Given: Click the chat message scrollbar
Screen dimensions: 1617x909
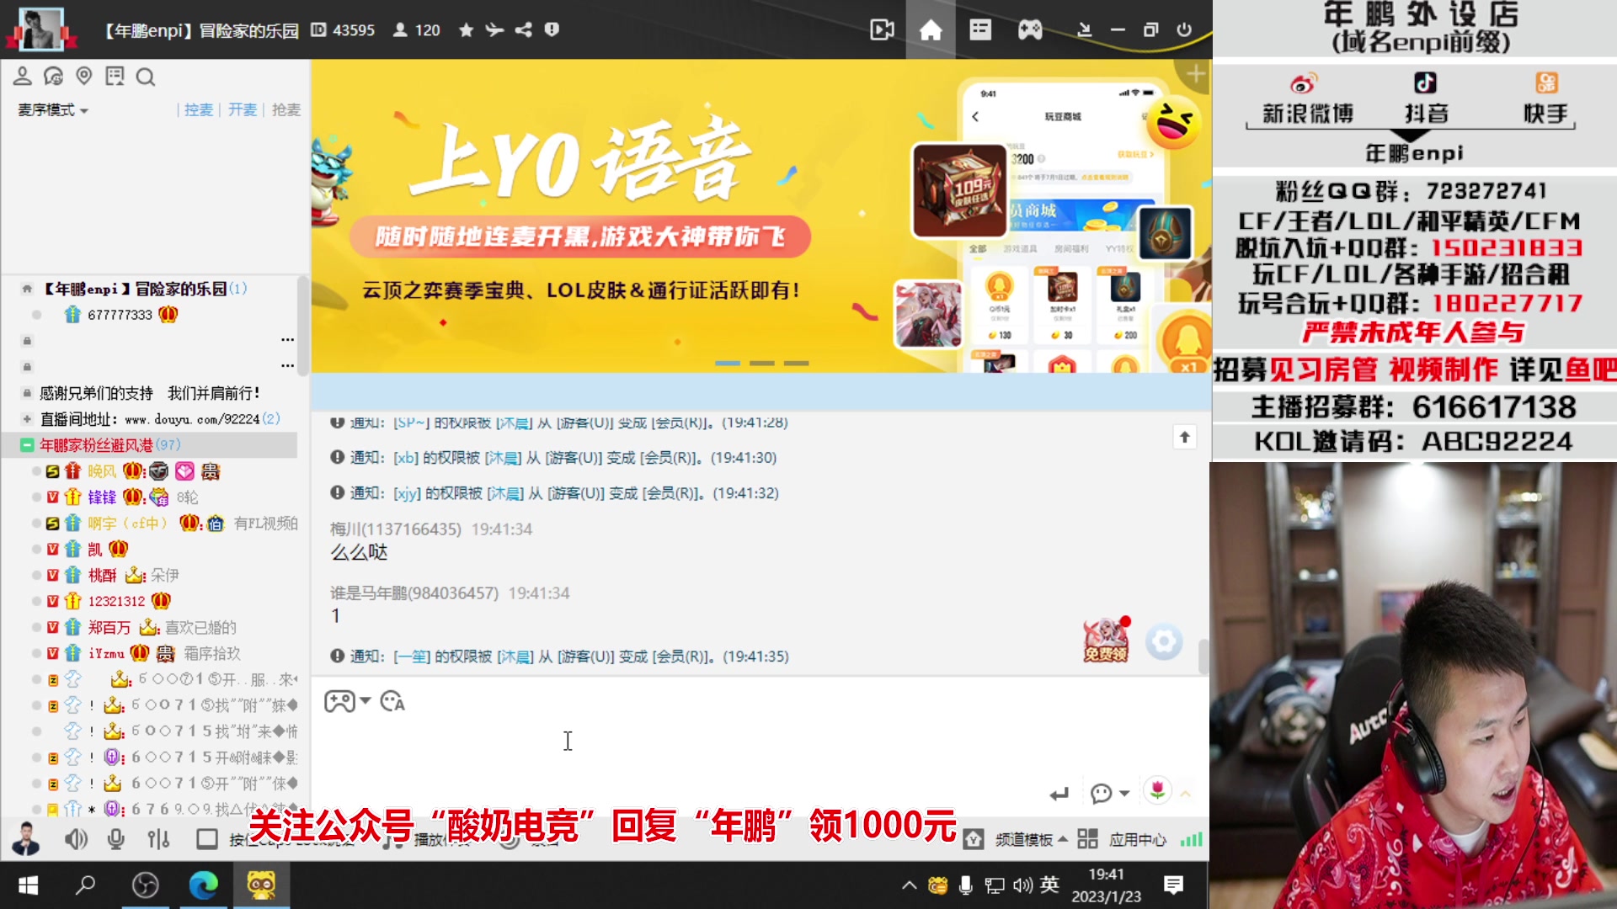Looking at the screenshot, I should click(1203, 656).
